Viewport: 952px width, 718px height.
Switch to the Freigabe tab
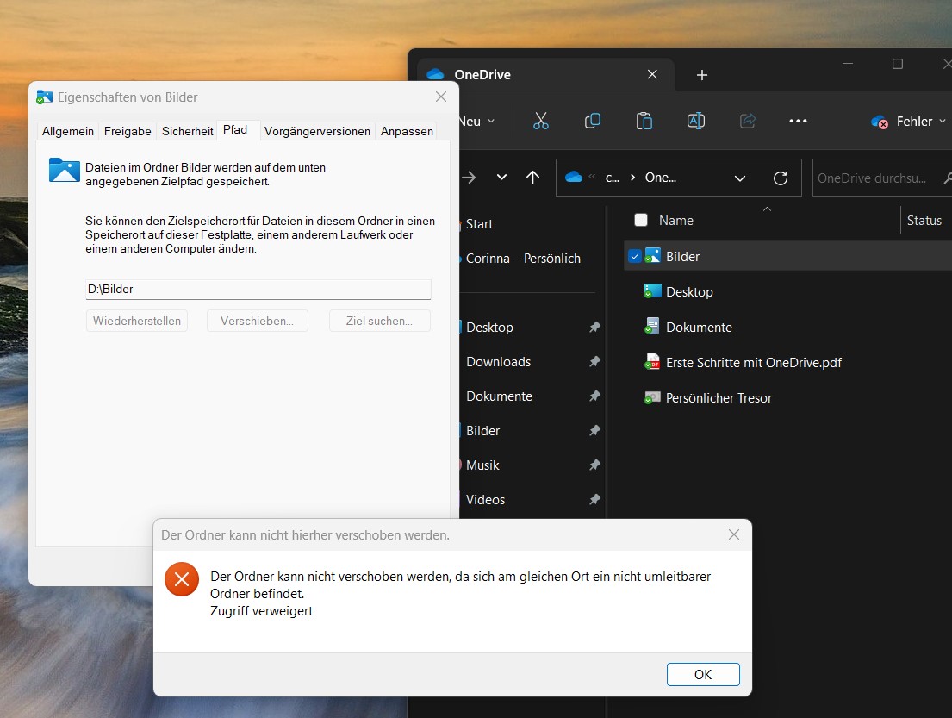[x=128, y=131]
